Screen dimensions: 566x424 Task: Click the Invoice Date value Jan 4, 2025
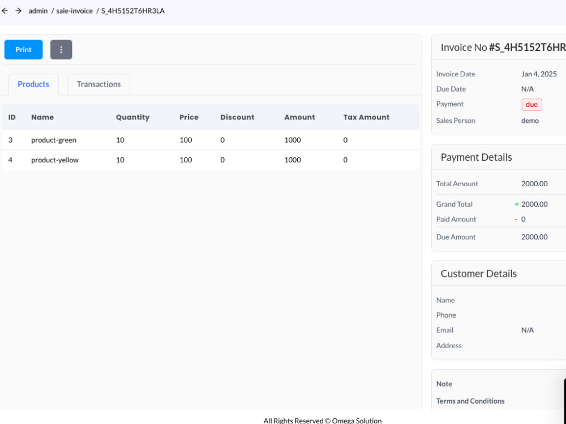click(x=539, y=74)
